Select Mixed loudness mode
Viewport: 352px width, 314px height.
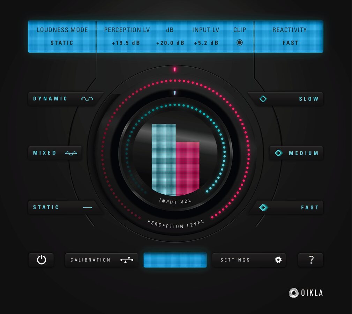55,153
